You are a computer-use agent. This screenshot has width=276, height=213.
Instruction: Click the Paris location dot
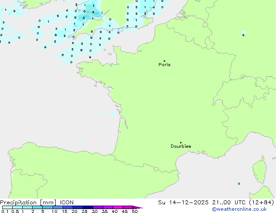165,61
